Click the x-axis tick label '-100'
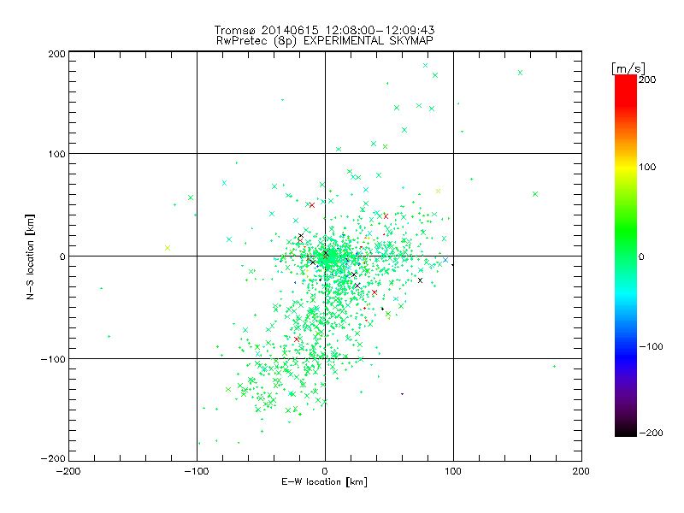 197,471
